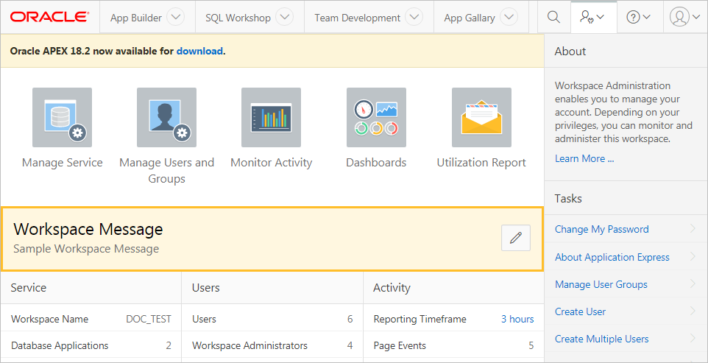Select the Create Multiple Users task

(x=601, y=339)
